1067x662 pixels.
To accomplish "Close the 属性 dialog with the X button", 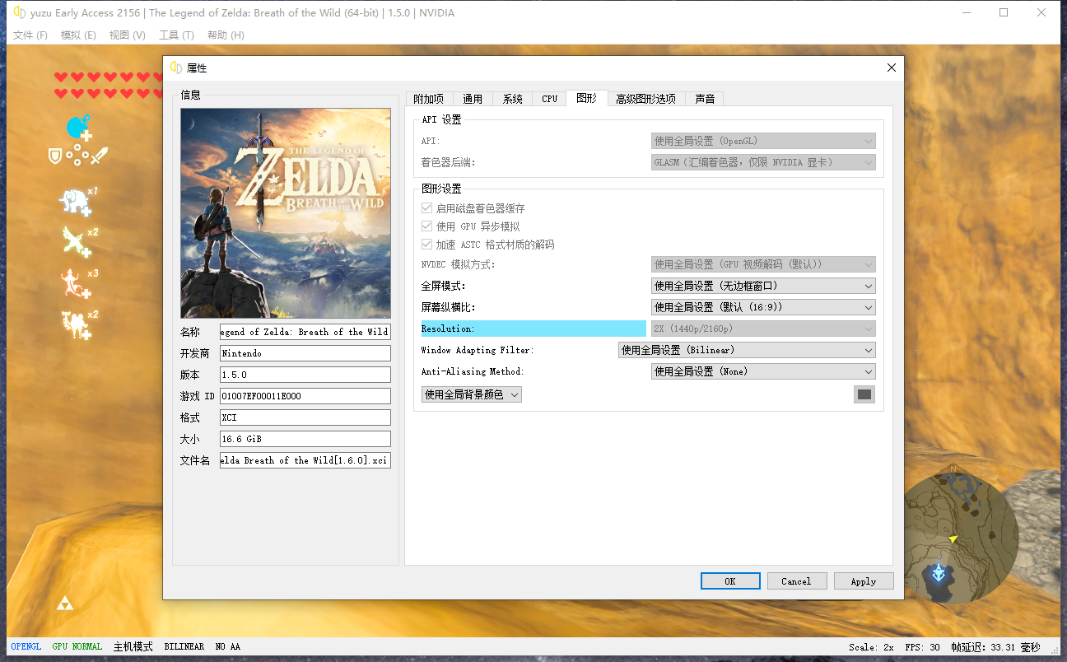I will 891,68.
